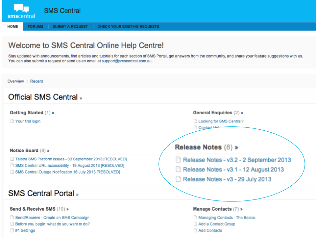Open Send/Receive - Create an SMS Campaign
316x238 pixels.
52,218
